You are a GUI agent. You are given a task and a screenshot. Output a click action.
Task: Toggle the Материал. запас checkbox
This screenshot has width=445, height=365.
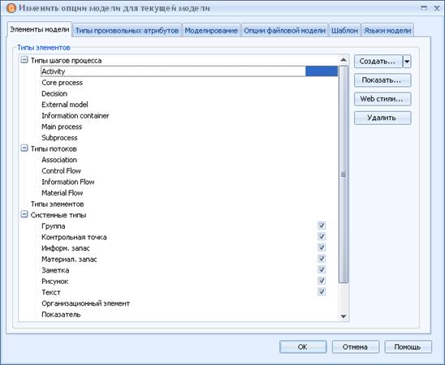[x=322, y=259]
